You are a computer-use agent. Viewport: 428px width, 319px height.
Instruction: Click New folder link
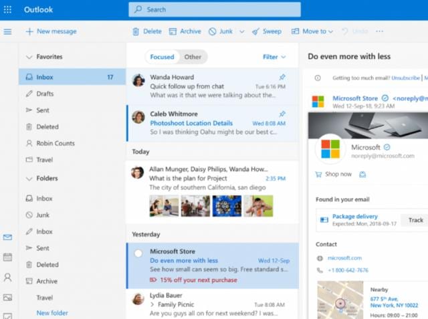52,313
